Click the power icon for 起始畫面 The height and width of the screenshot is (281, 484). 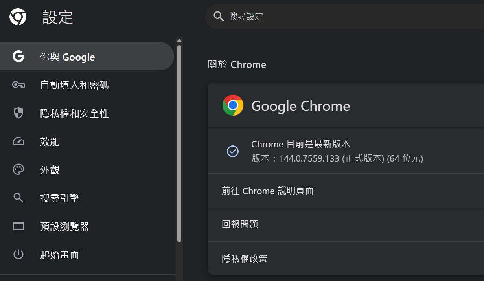click(18, 255)
